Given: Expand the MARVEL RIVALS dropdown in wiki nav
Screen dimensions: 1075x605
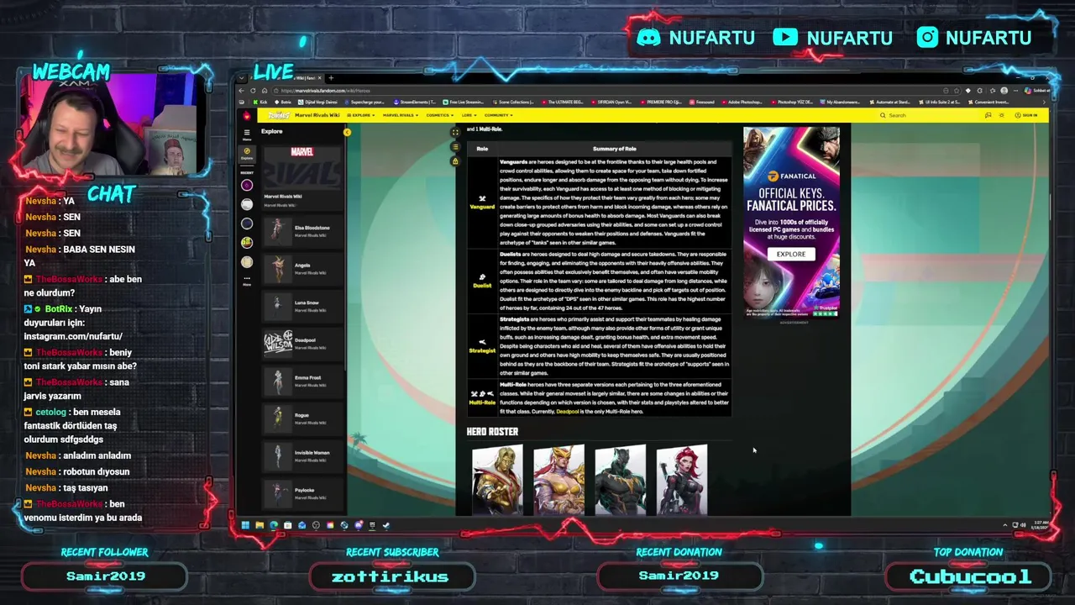Looking at the screenshot, I should click(x=401, y=115).
